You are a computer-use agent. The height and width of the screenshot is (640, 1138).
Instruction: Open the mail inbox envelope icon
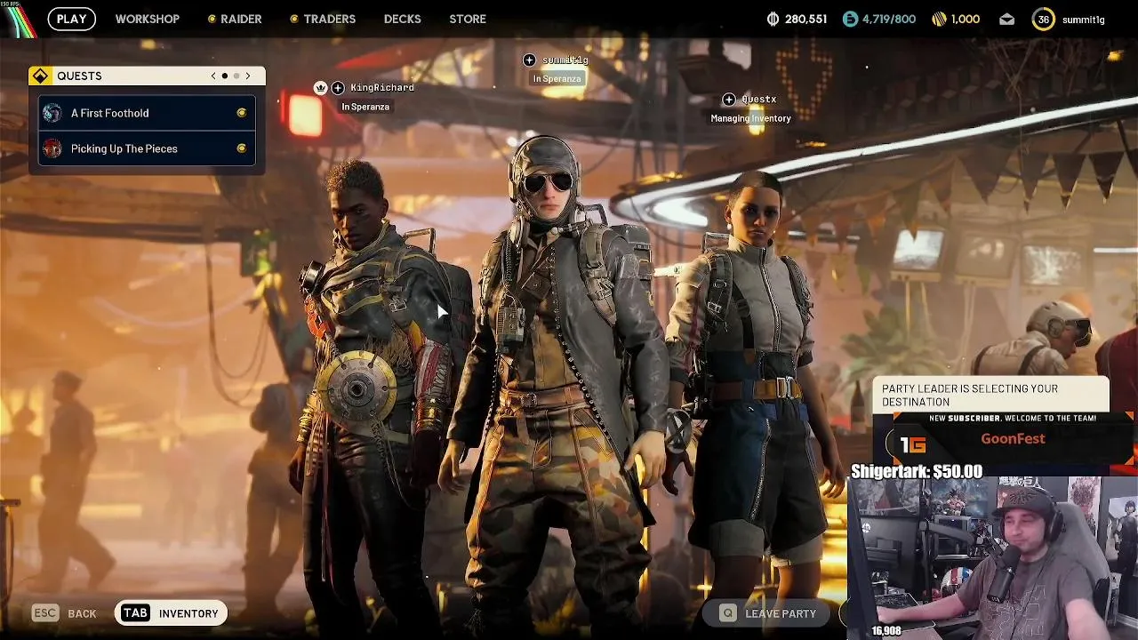pyautogui.click(x=1006, y=19)
